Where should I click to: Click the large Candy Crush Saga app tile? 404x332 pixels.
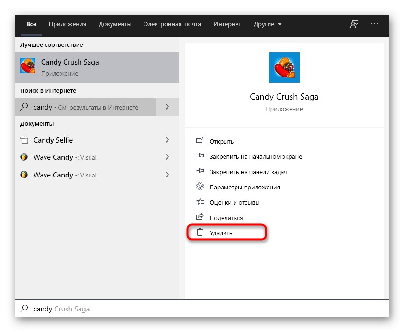284,67
